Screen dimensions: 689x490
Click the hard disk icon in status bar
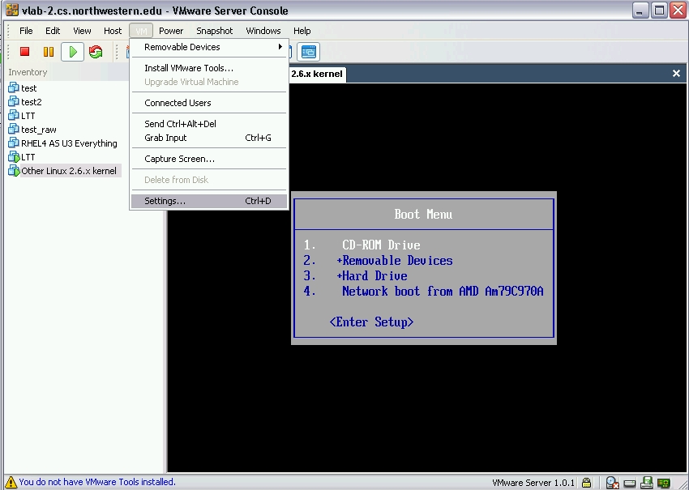(x=630, y=483)
